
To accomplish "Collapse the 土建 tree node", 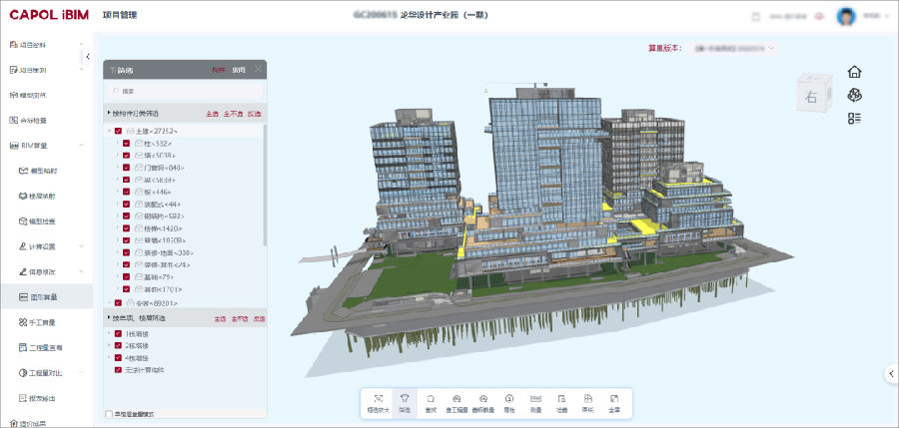I will pos(109,132).
